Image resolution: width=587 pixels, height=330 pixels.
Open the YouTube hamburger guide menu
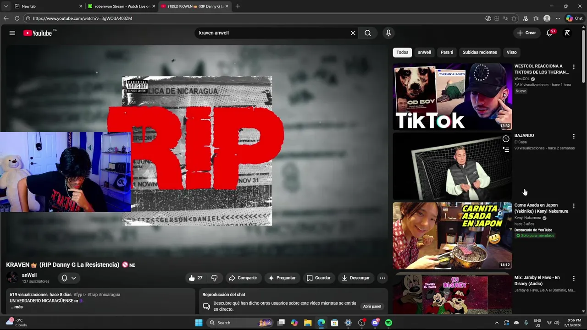pos(12,33)
